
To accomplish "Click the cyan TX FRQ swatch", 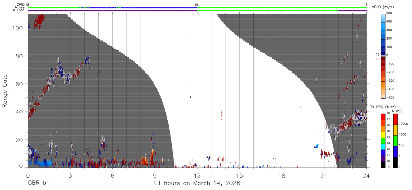I will (383, 146).
